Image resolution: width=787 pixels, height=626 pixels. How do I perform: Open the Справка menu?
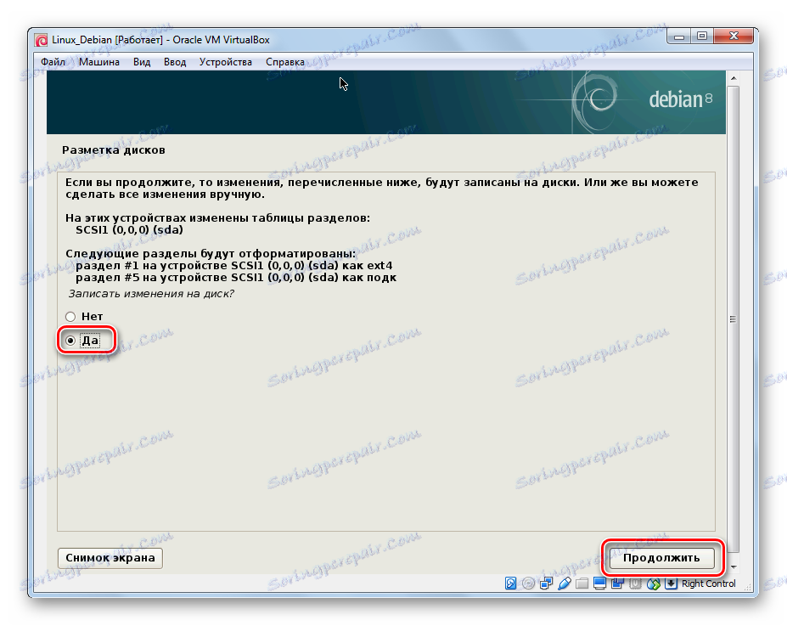285,62
